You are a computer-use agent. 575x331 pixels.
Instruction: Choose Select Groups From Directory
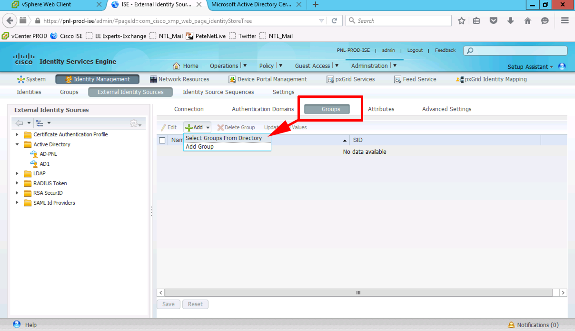[227, 138]
